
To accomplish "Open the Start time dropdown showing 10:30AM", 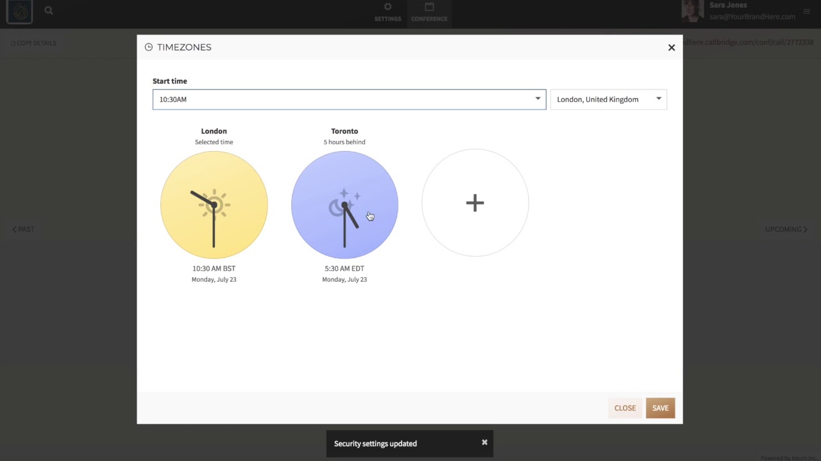I will click(349, 99).
